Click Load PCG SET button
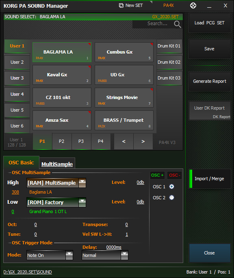The height and width of the screenshot is (278, 234). click(x=210, y=23)
